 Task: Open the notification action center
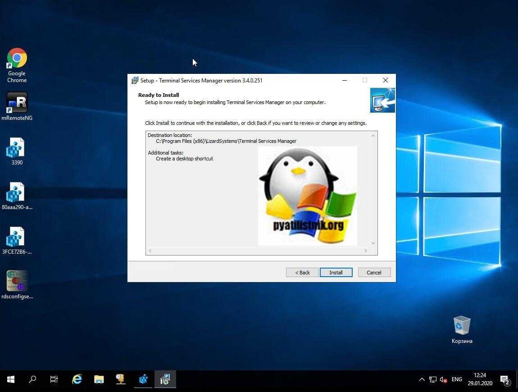[x=504, y=380]
